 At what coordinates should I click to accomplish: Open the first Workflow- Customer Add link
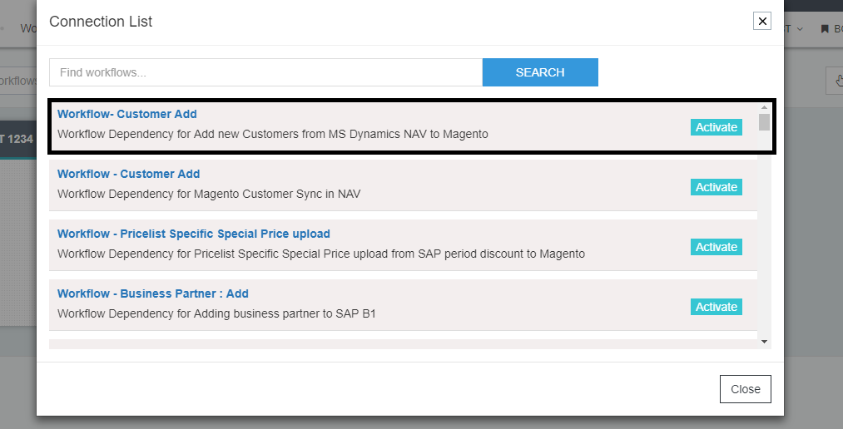[x=127, y=114]
